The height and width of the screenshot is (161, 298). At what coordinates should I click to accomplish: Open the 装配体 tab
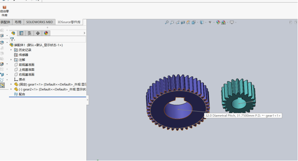5,22
